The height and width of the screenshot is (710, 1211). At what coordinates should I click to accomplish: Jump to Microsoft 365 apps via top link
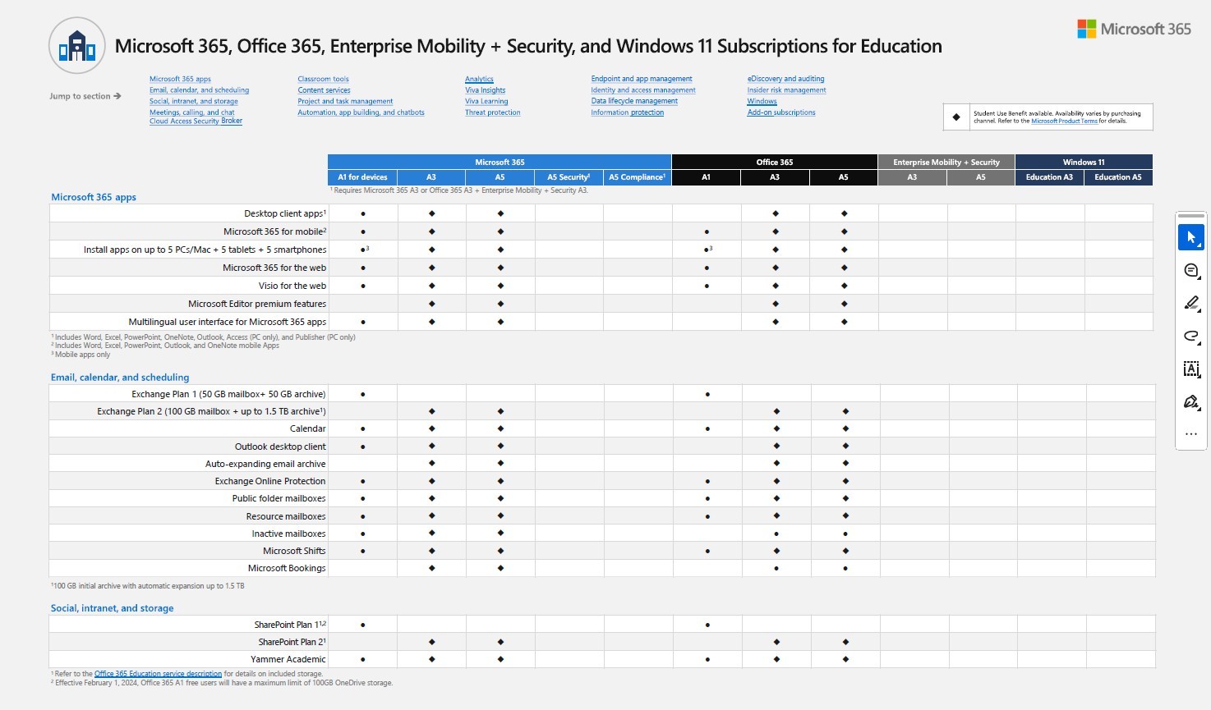coord(180,79)
